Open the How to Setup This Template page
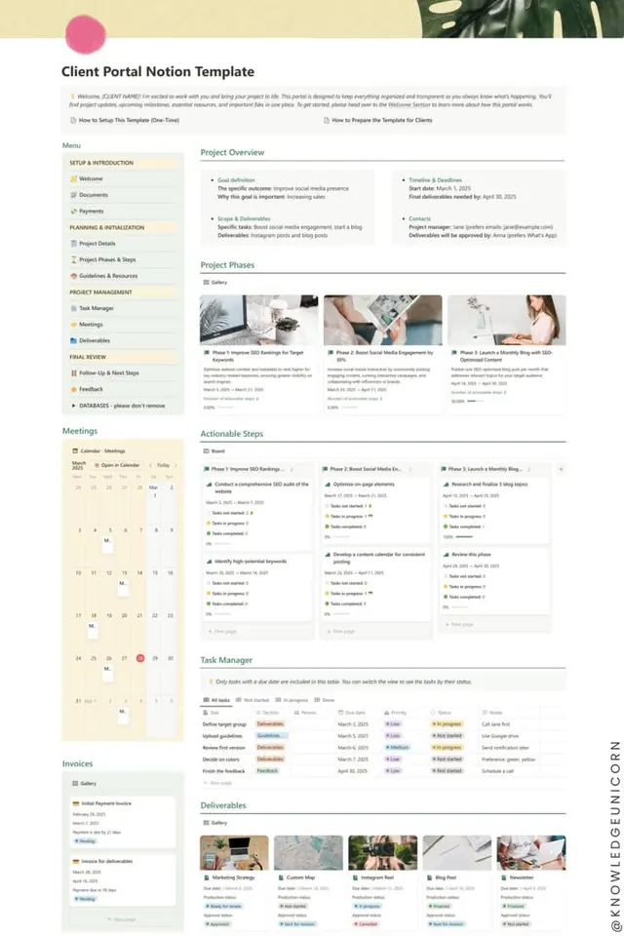This screenshot has width=624, height=936. [124, 120]
